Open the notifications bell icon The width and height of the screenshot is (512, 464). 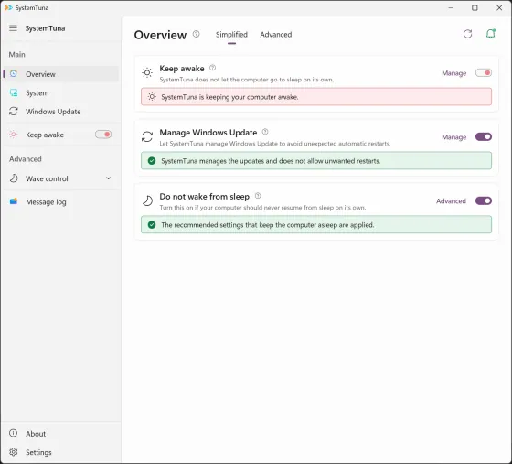click(491, 34)
